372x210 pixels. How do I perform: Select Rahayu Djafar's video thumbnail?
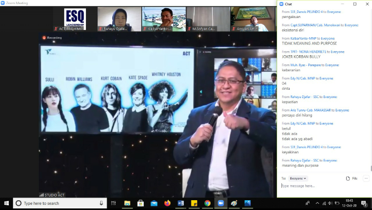click(120, 19)
